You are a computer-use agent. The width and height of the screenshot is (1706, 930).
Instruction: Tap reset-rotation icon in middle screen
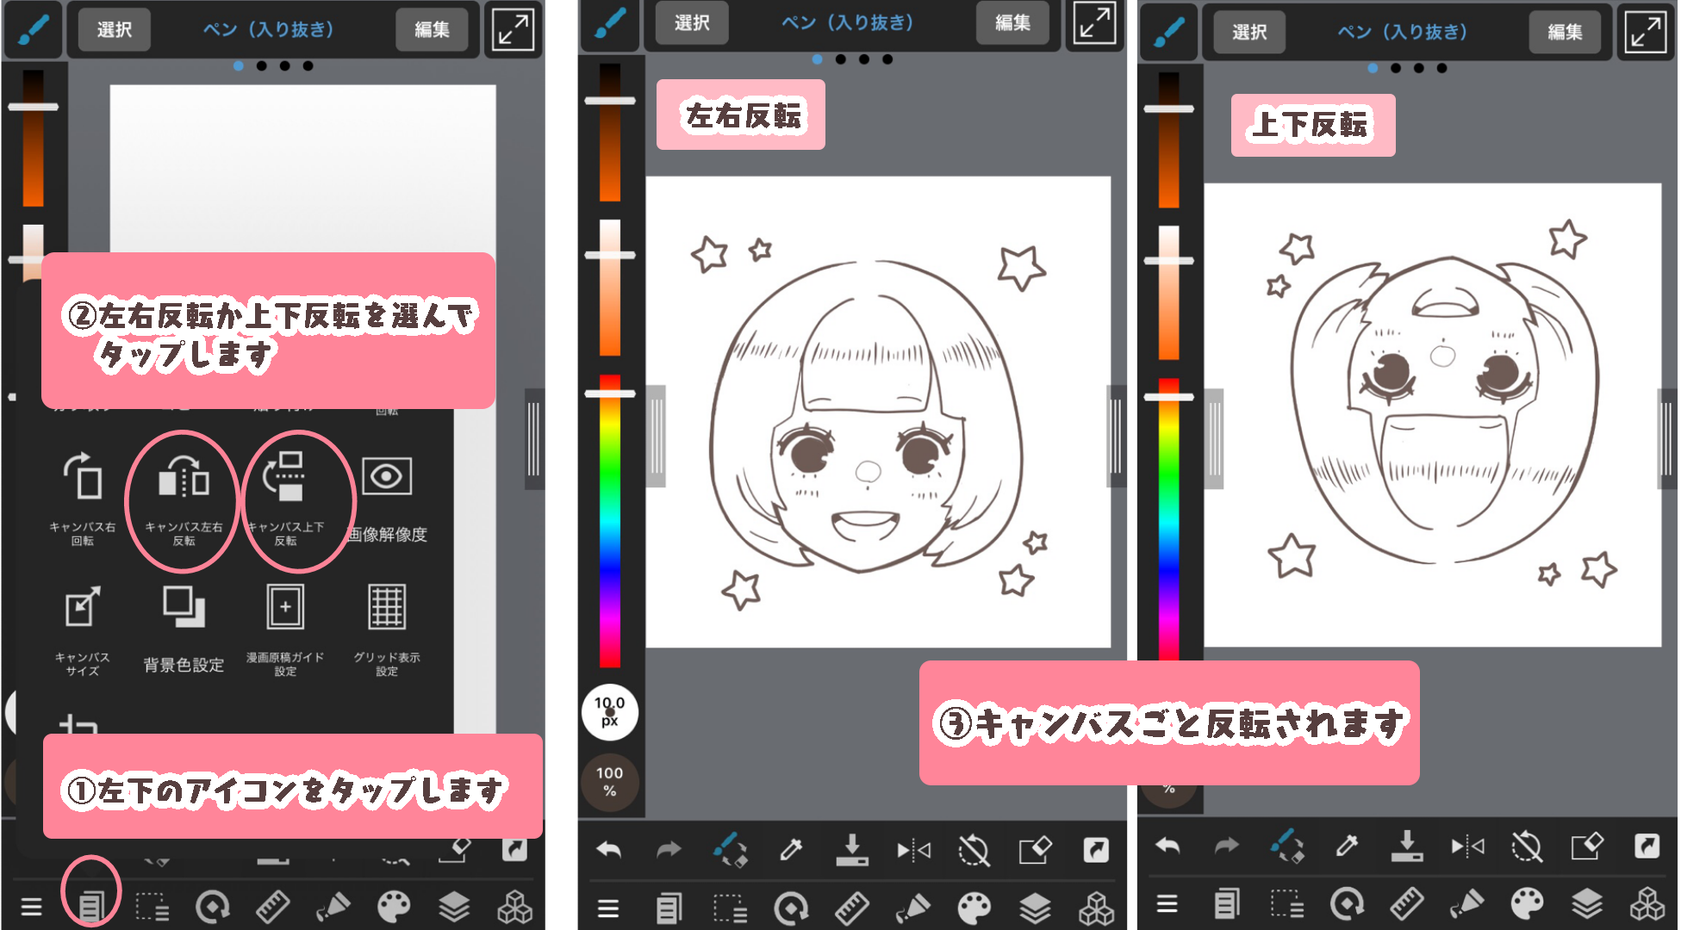tap(974, 851)
